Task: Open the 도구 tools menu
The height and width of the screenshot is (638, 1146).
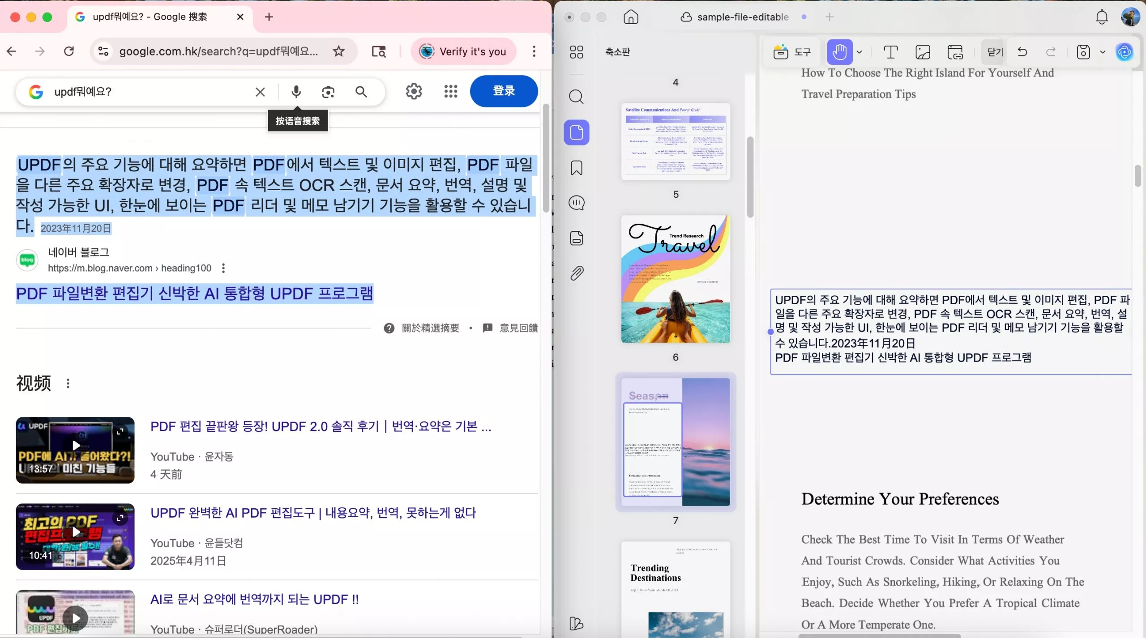Action: tap(792, 52)
